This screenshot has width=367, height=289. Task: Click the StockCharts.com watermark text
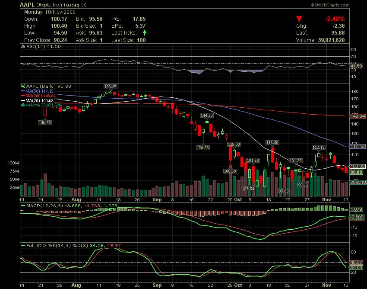[x=330, y=5]
